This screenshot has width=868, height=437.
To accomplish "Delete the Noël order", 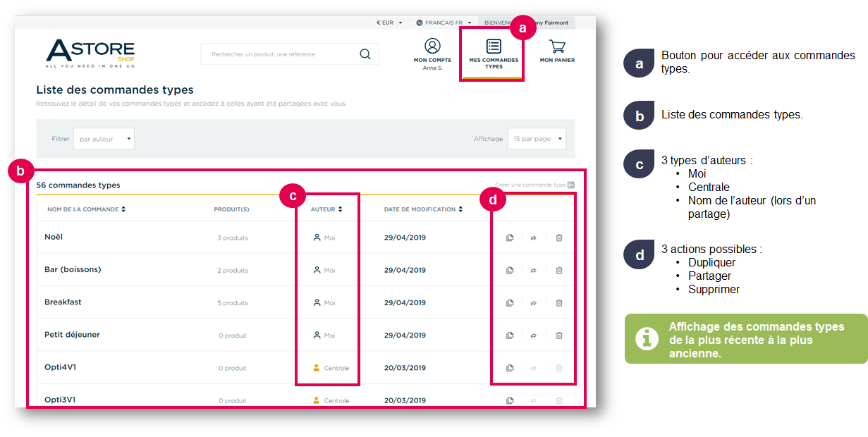I will [x=559, y=238].
